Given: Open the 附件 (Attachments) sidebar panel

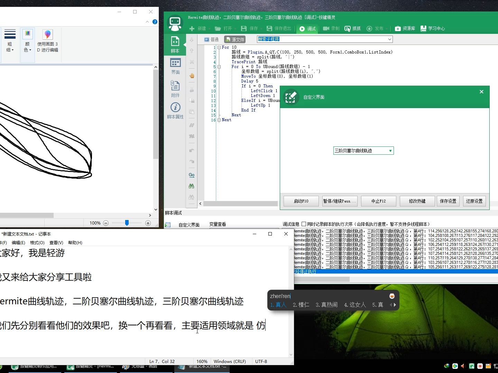Looking at the screenshot, I should 175,89.
